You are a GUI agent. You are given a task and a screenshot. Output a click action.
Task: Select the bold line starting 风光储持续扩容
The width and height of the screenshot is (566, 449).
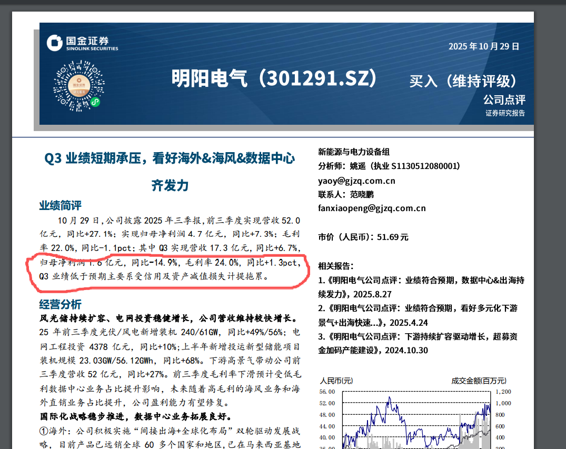point(170,318)
